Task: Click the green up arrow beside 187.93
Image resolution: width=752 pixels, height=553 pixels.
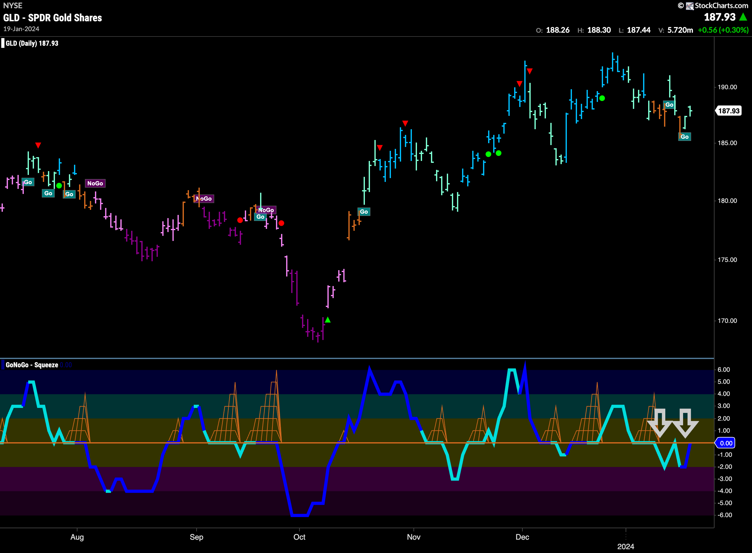Action: click(743, 17)
